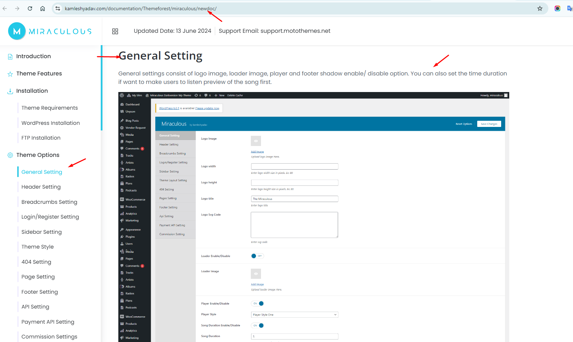Select Breadcrumbs Setting in sidebar
573x342 pixels.
click(x=49, y=202)
